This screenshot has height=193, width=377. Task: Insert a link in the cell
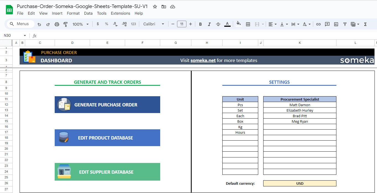(318, 24)
